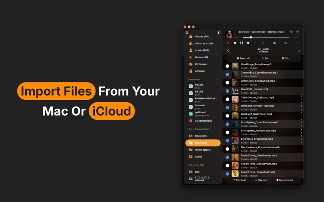
Task: Click FusionFrame_OceanDust.mp3 artwork thumbnail
Action: click(x=235, y=174)
